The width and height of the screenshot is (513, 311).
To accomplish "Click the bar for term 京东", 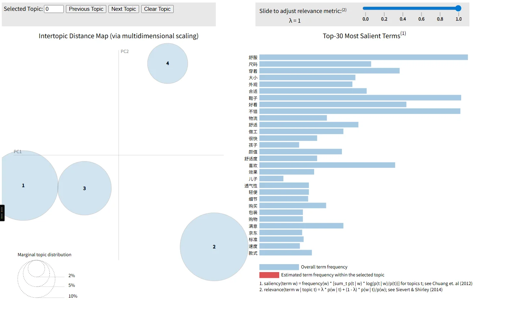I will pyautogui.click(x=281, y=232).
